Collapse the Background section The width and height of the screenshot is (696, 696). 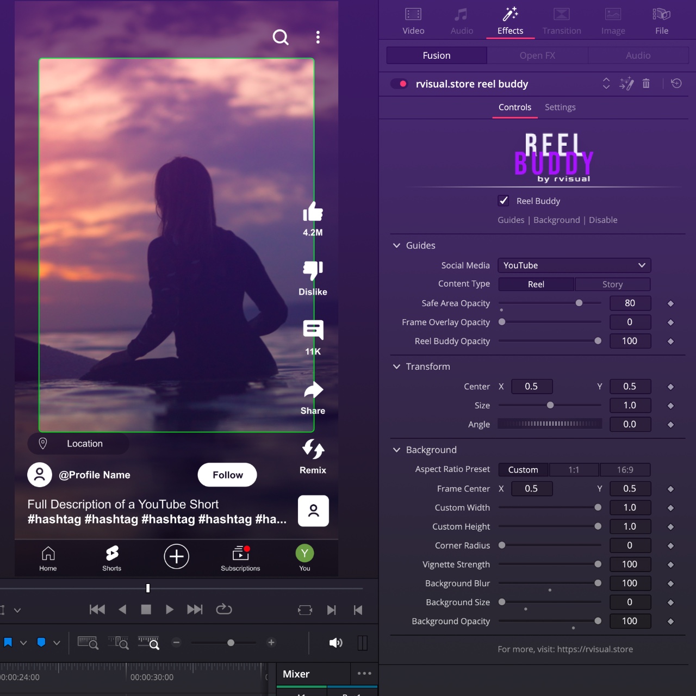click(x=396, y=450)
